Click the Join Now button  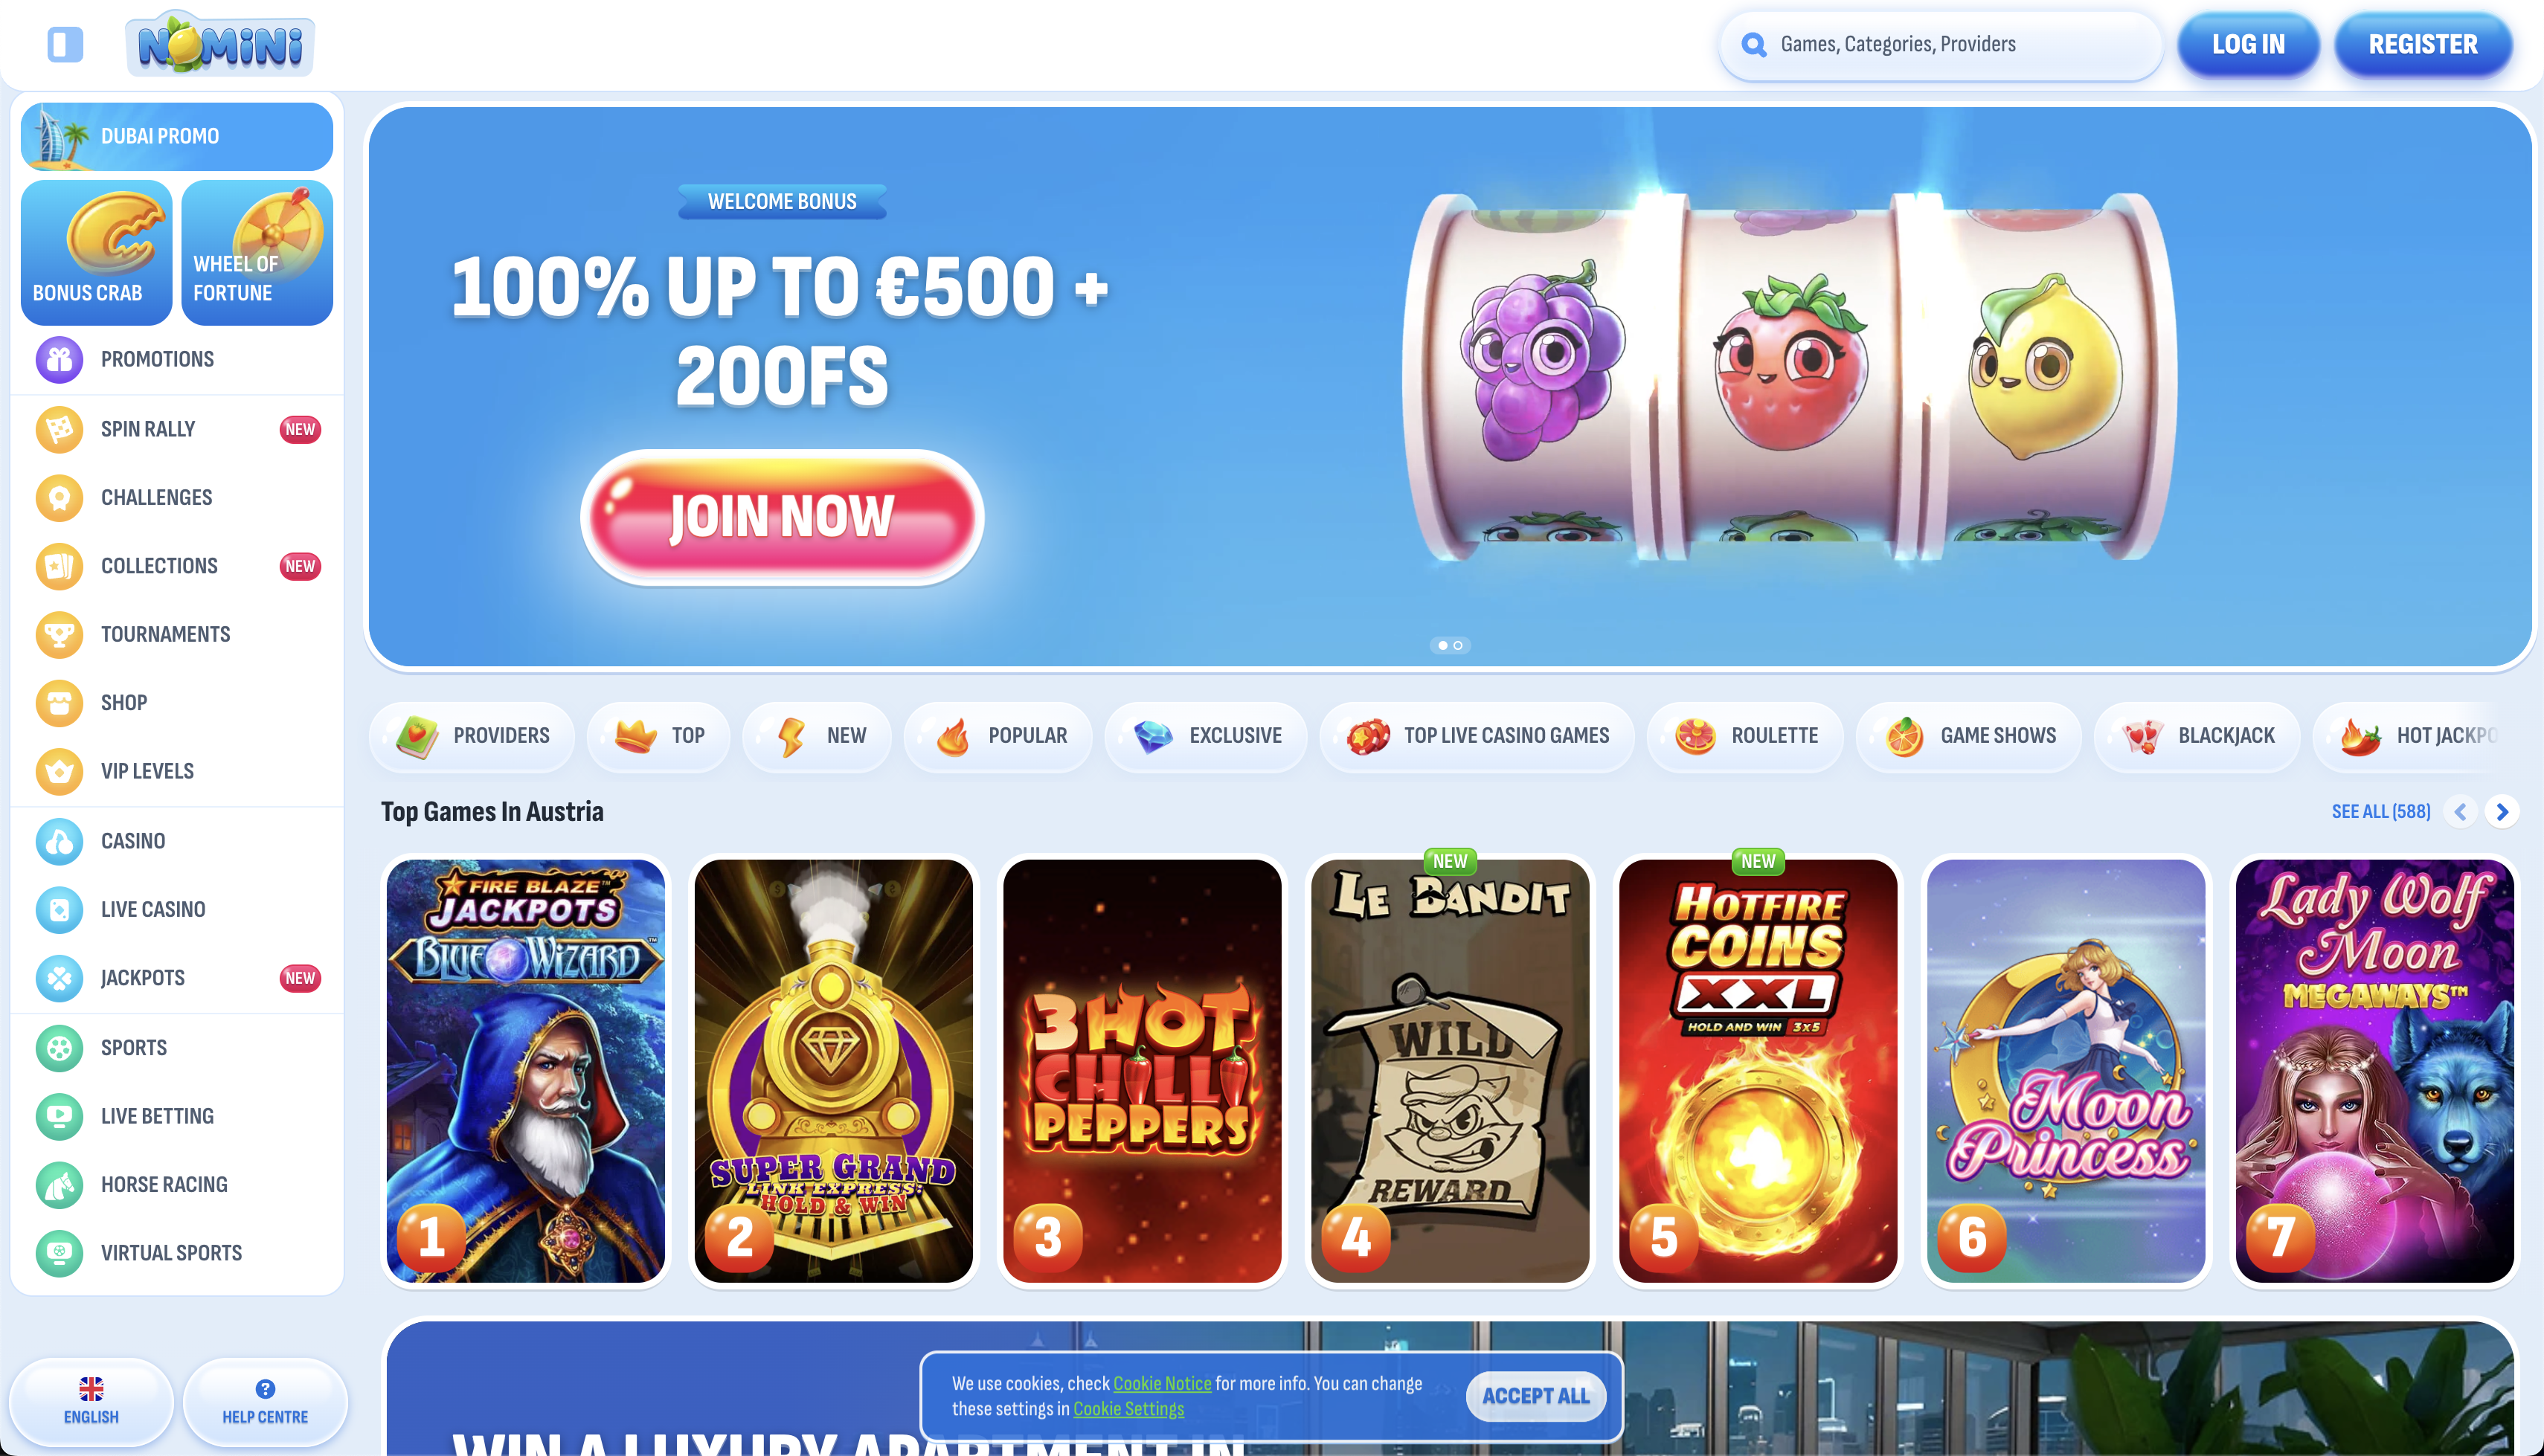click(782, 517)
